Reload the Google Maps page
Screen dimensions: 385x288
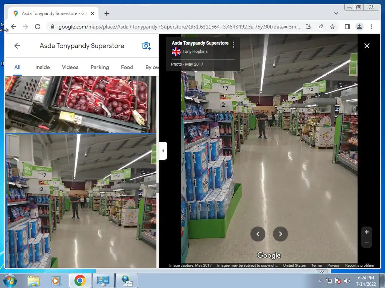click(38, 27)
